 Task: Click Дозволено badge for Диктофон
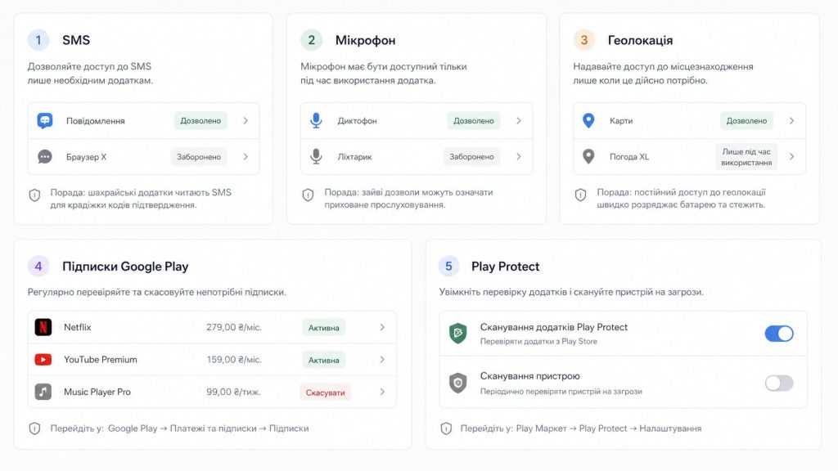pos(474,121)
